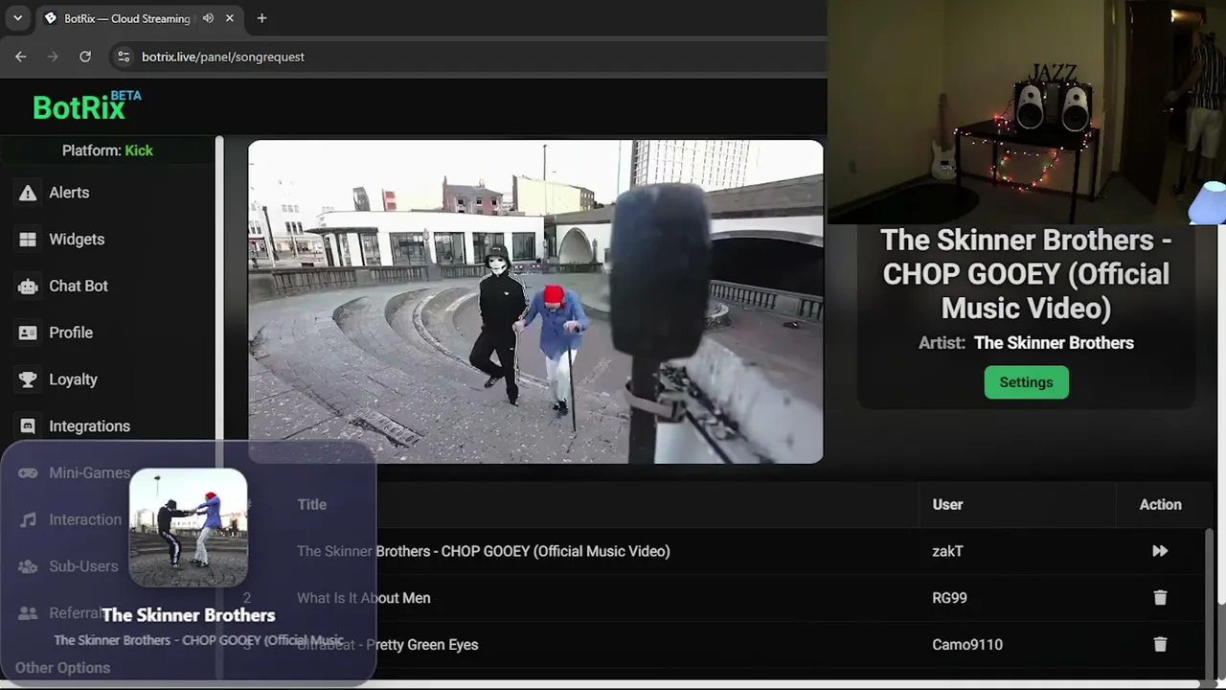Click the CHOP GOOEY video player

click(x=535, y=302)
